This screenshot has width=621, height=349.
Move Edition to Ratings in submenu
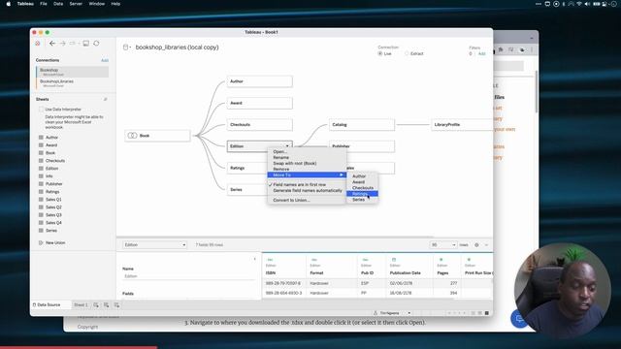(x=362, y=194)
